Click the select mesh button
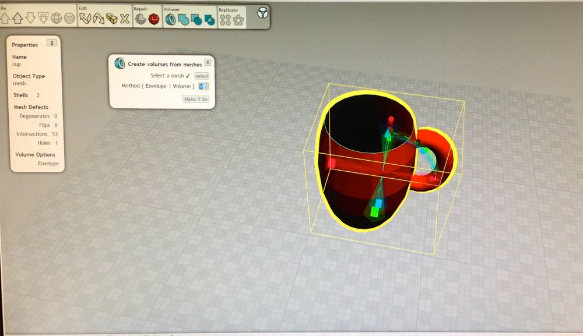 (x=201, y=76)
